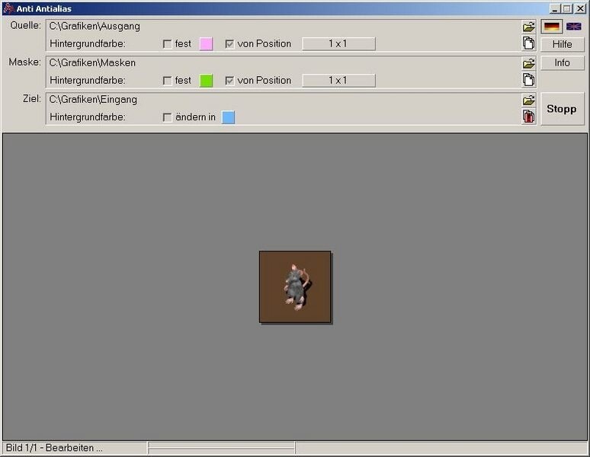Pick the pink Quelle background color swatch

206,43
